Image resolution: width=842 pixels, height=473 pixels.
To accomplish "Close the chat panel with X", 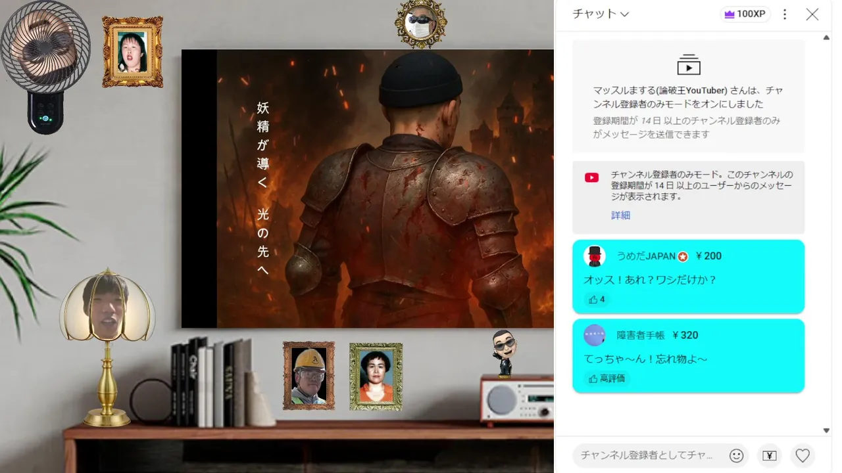I will click(812, 14).
